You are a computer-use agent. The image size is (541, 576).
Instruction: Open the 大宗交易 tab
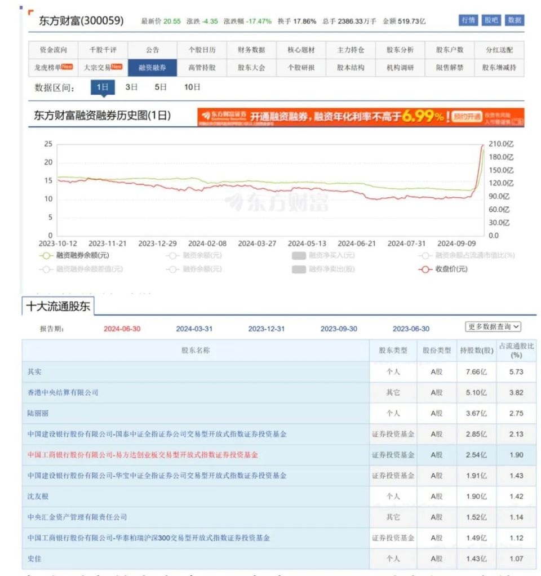point(103,68)
